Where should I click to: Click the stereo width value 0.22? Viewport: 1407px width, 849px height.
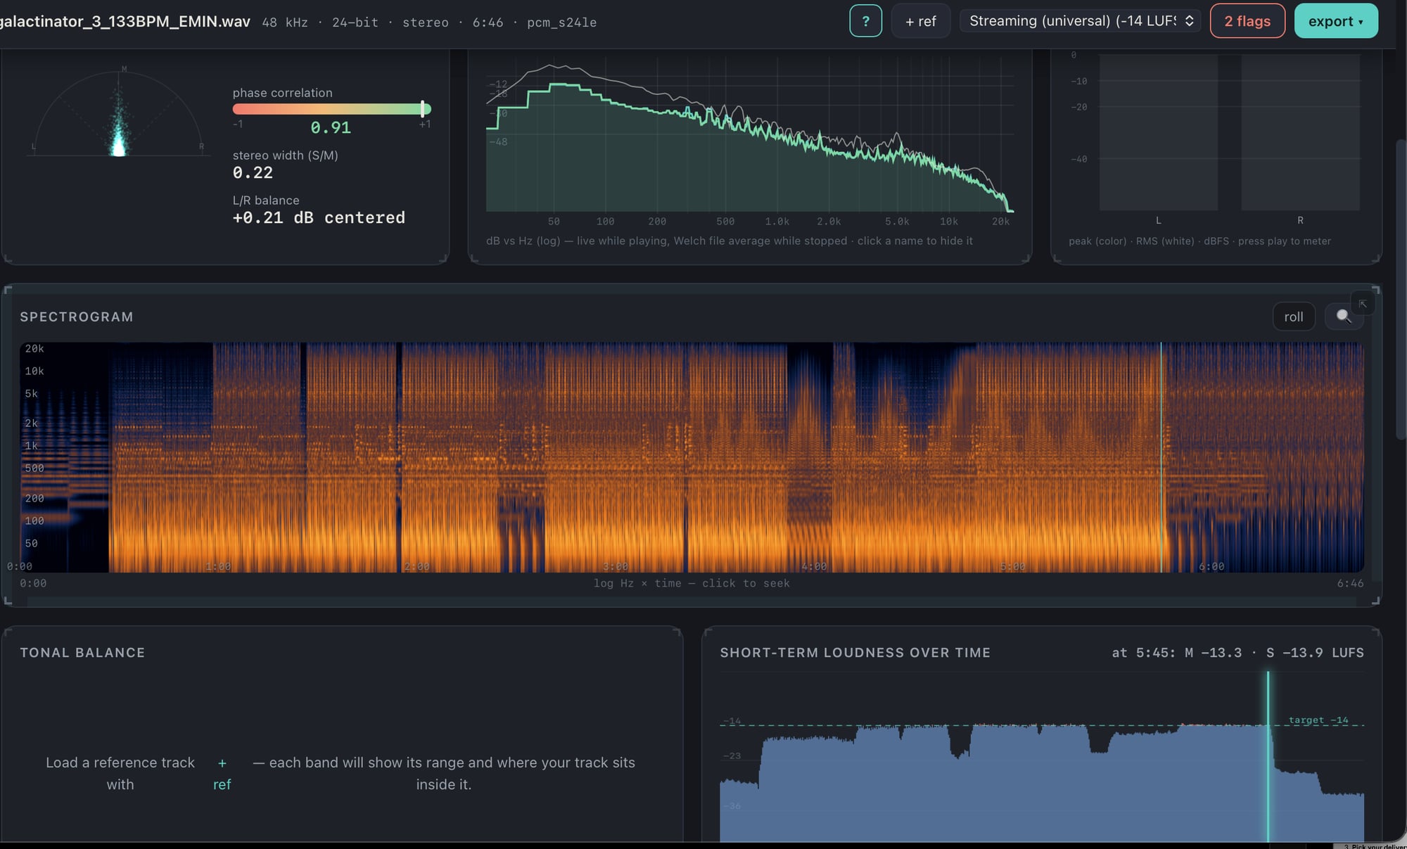[253, 172]
